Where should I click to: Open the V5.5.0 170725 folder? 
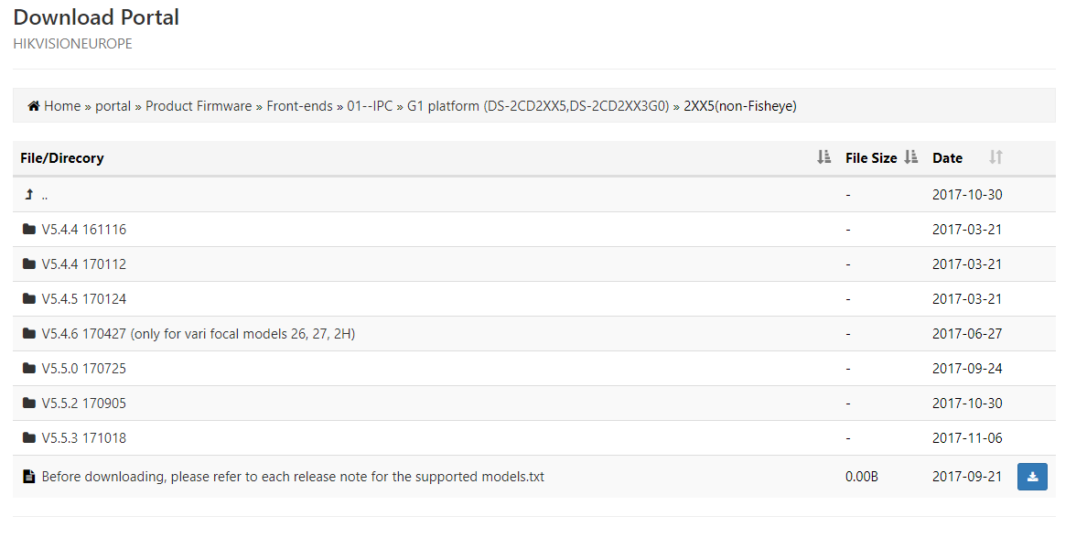point(84,369)
